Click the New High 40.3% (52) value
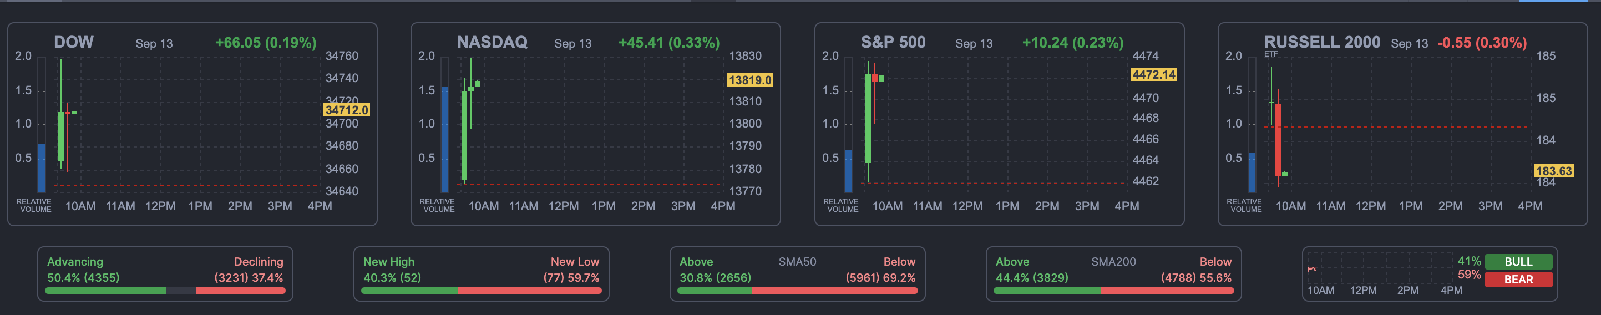The height and width of the screenshot is (315, 1601). (392, 278)
